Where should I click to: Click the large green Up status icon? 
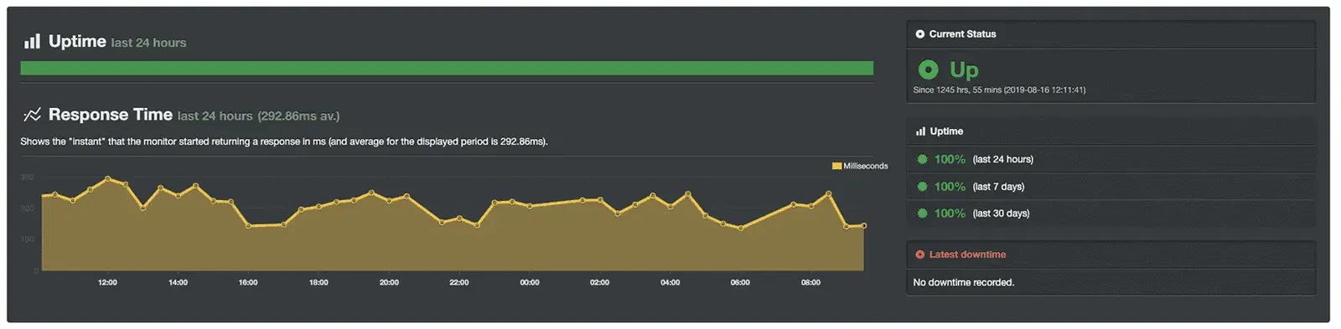tap(928, 69)
